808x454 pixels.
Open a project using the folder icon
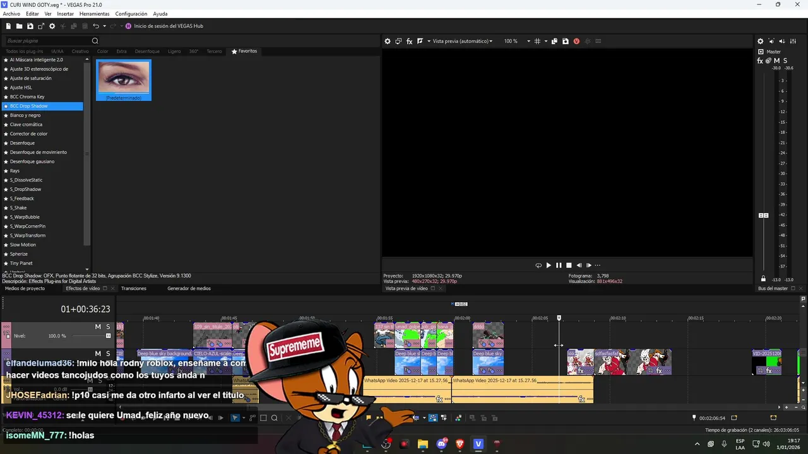point(19,26)
